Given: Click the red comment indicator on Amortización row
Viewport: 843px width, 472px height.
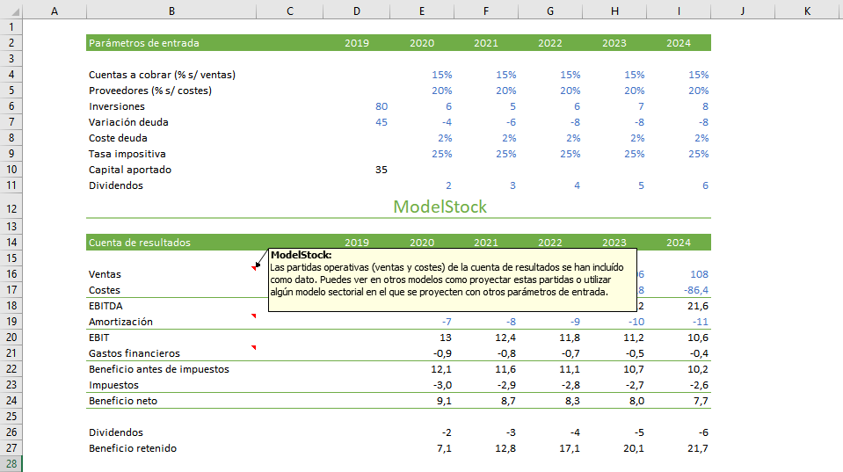Looking at the screenshot, I should point(253,316).
